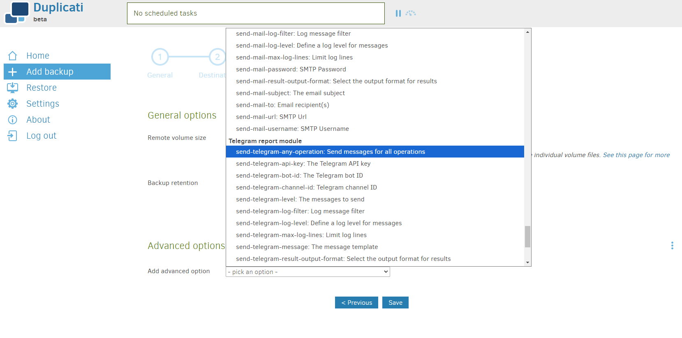This screenshot has height=338, width=682.
Task: Select send-telegram-level option
Action: pyautogui.click(x=375, y=199)
